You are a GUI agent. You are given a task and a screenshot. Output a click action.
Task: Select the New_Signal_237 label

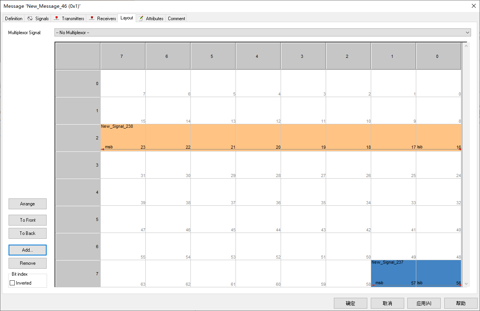(387, 262)
